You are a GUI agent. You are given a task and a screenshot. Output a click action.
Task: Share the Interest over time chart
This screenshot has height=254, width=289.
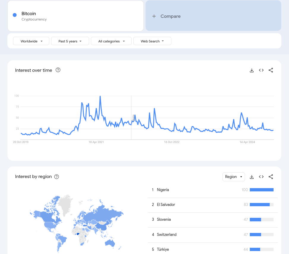tap(271, 70)
